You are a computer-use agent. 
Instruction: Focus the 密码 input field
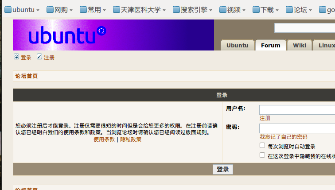pos(297,128)
